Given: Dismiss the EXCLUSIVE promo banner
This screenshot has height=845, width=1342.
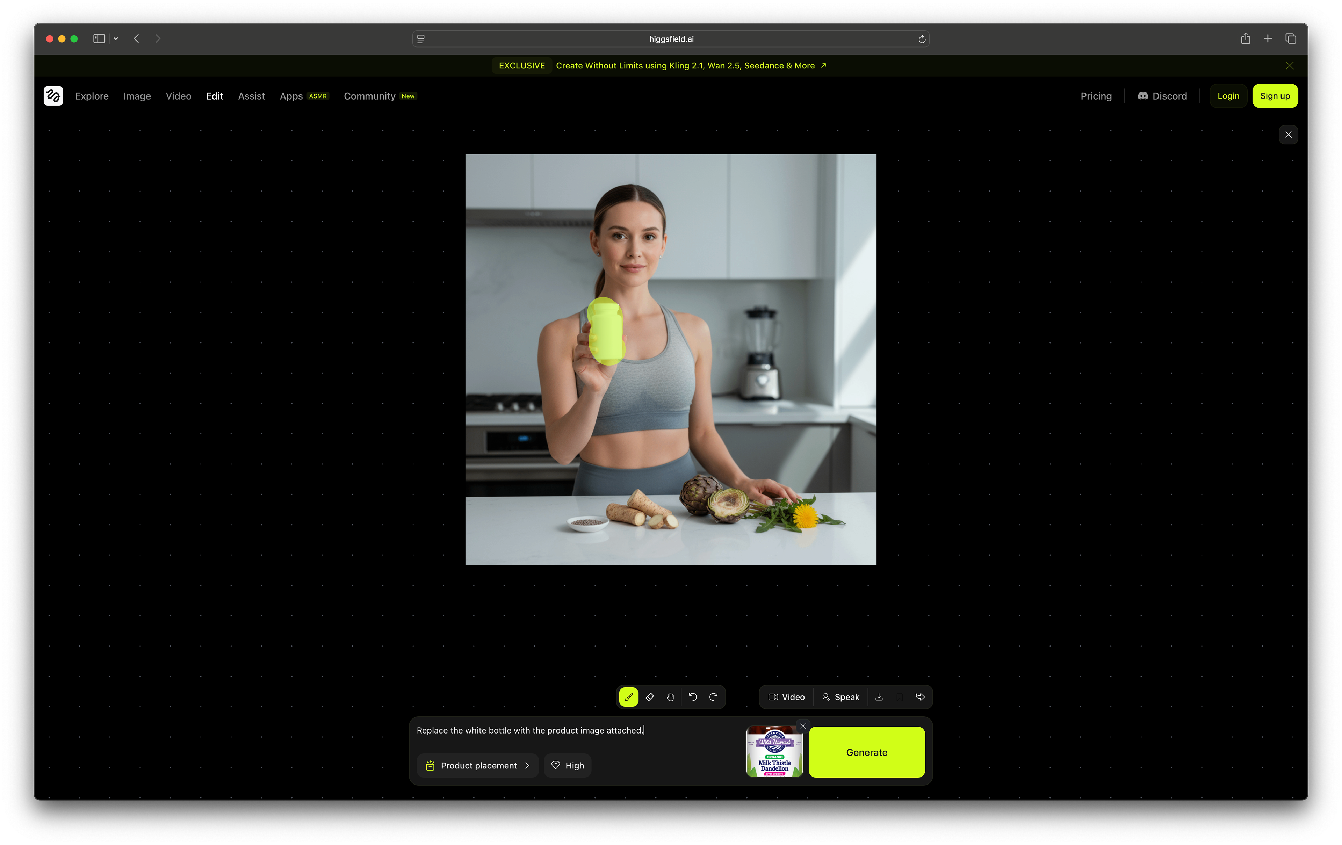Looking at the screenshot, I should [x=1290, y=66].
